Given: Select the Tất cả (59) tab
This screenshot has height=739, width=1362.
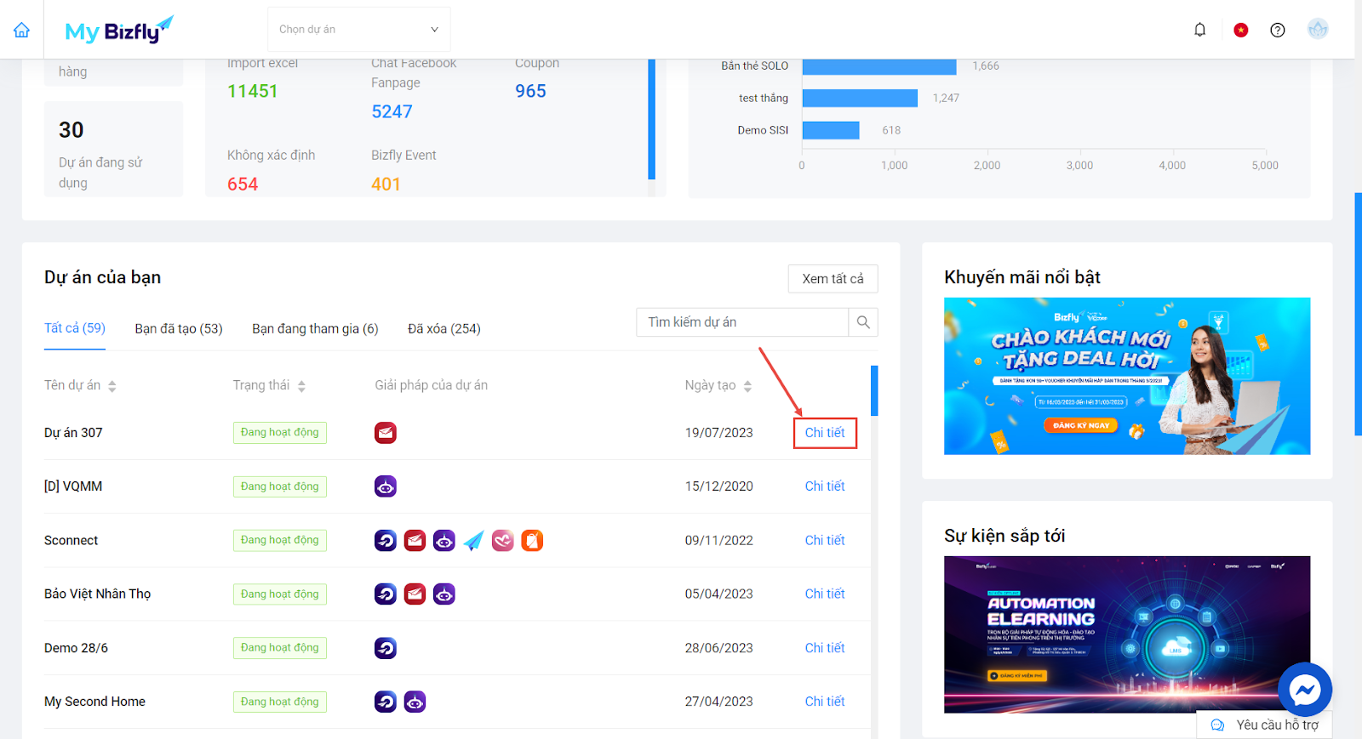Looking at the screenshot, I should pyautogui.click(x=75, y=328).
